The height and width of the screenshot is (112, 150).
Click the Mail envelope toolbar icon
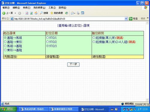click(x=72, y=13)
